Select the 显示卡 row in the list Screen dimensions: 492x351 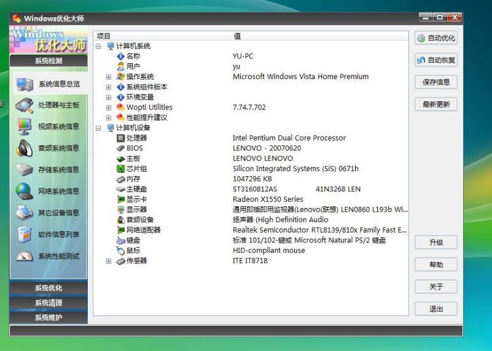(x=136, y=199)
